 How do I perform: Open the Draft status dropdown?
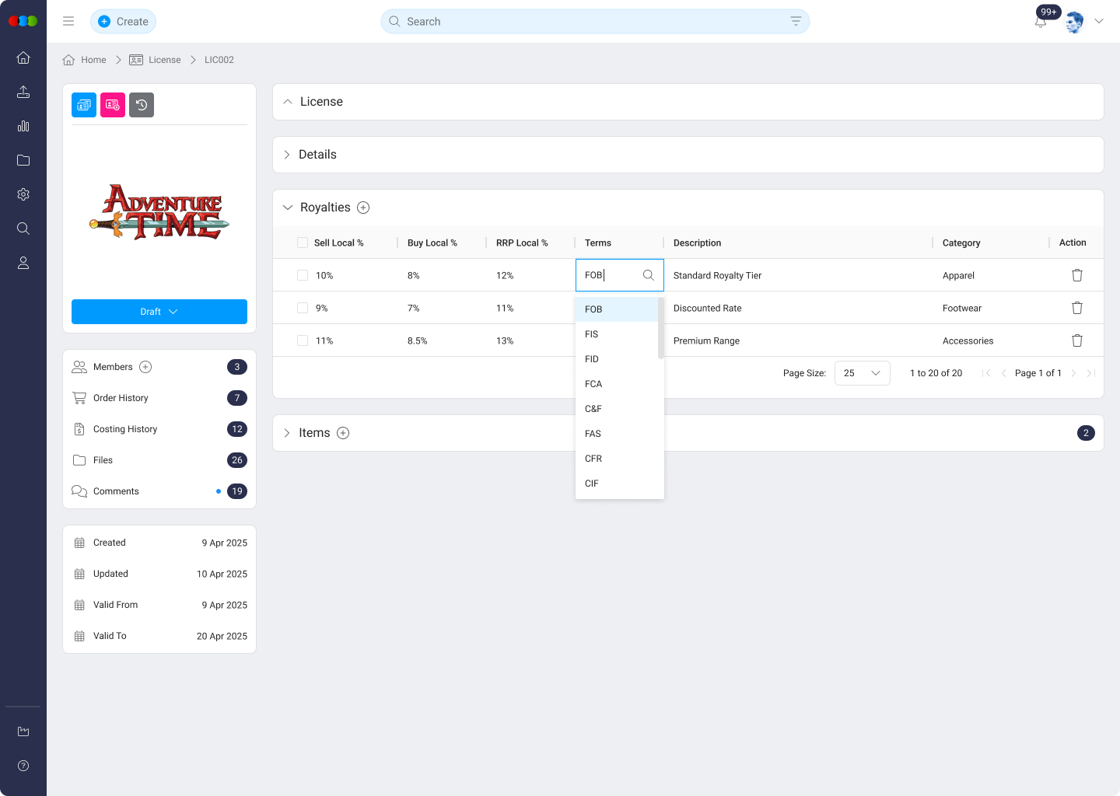(159, 312)
